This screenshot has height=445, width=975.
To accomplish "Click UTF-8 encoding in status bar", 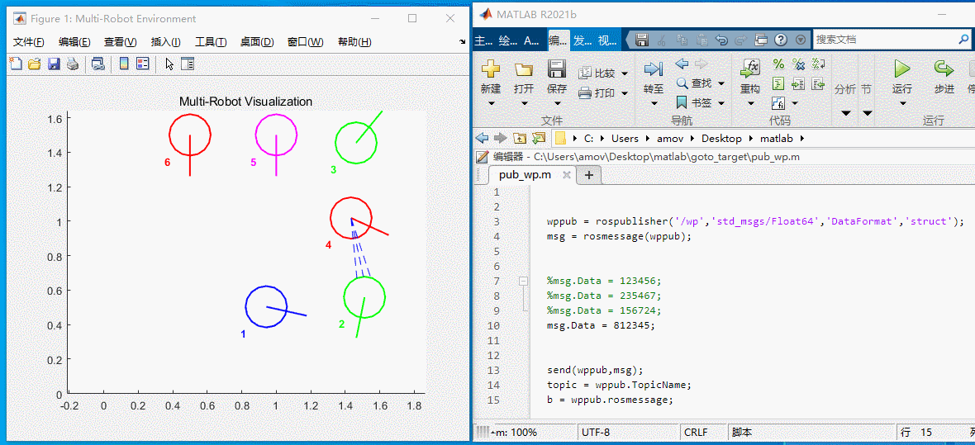I will tap(596, 432).
